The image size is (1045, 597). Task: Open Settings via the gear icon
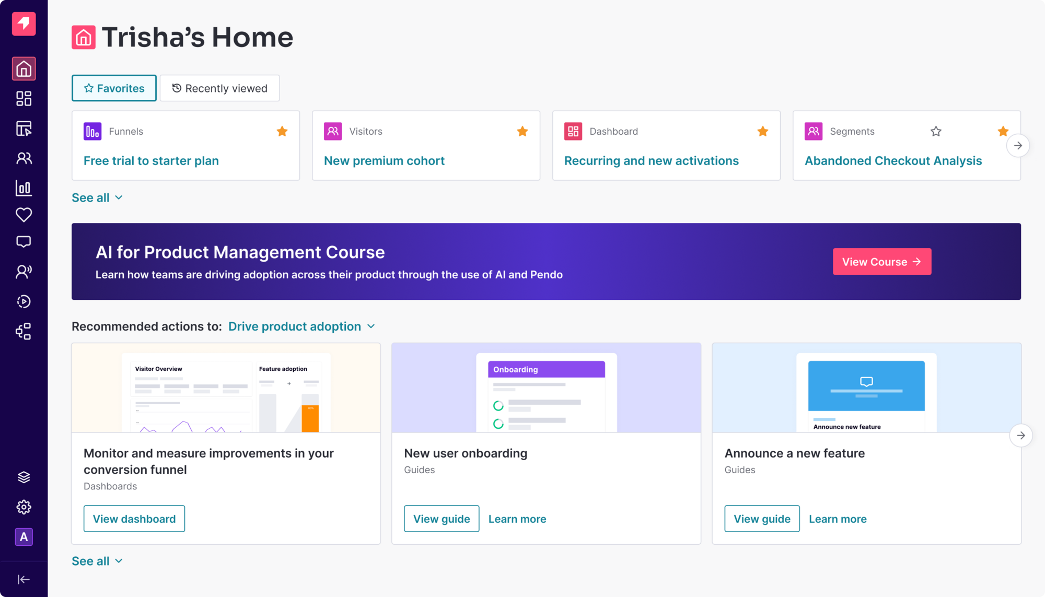point(24,506)
